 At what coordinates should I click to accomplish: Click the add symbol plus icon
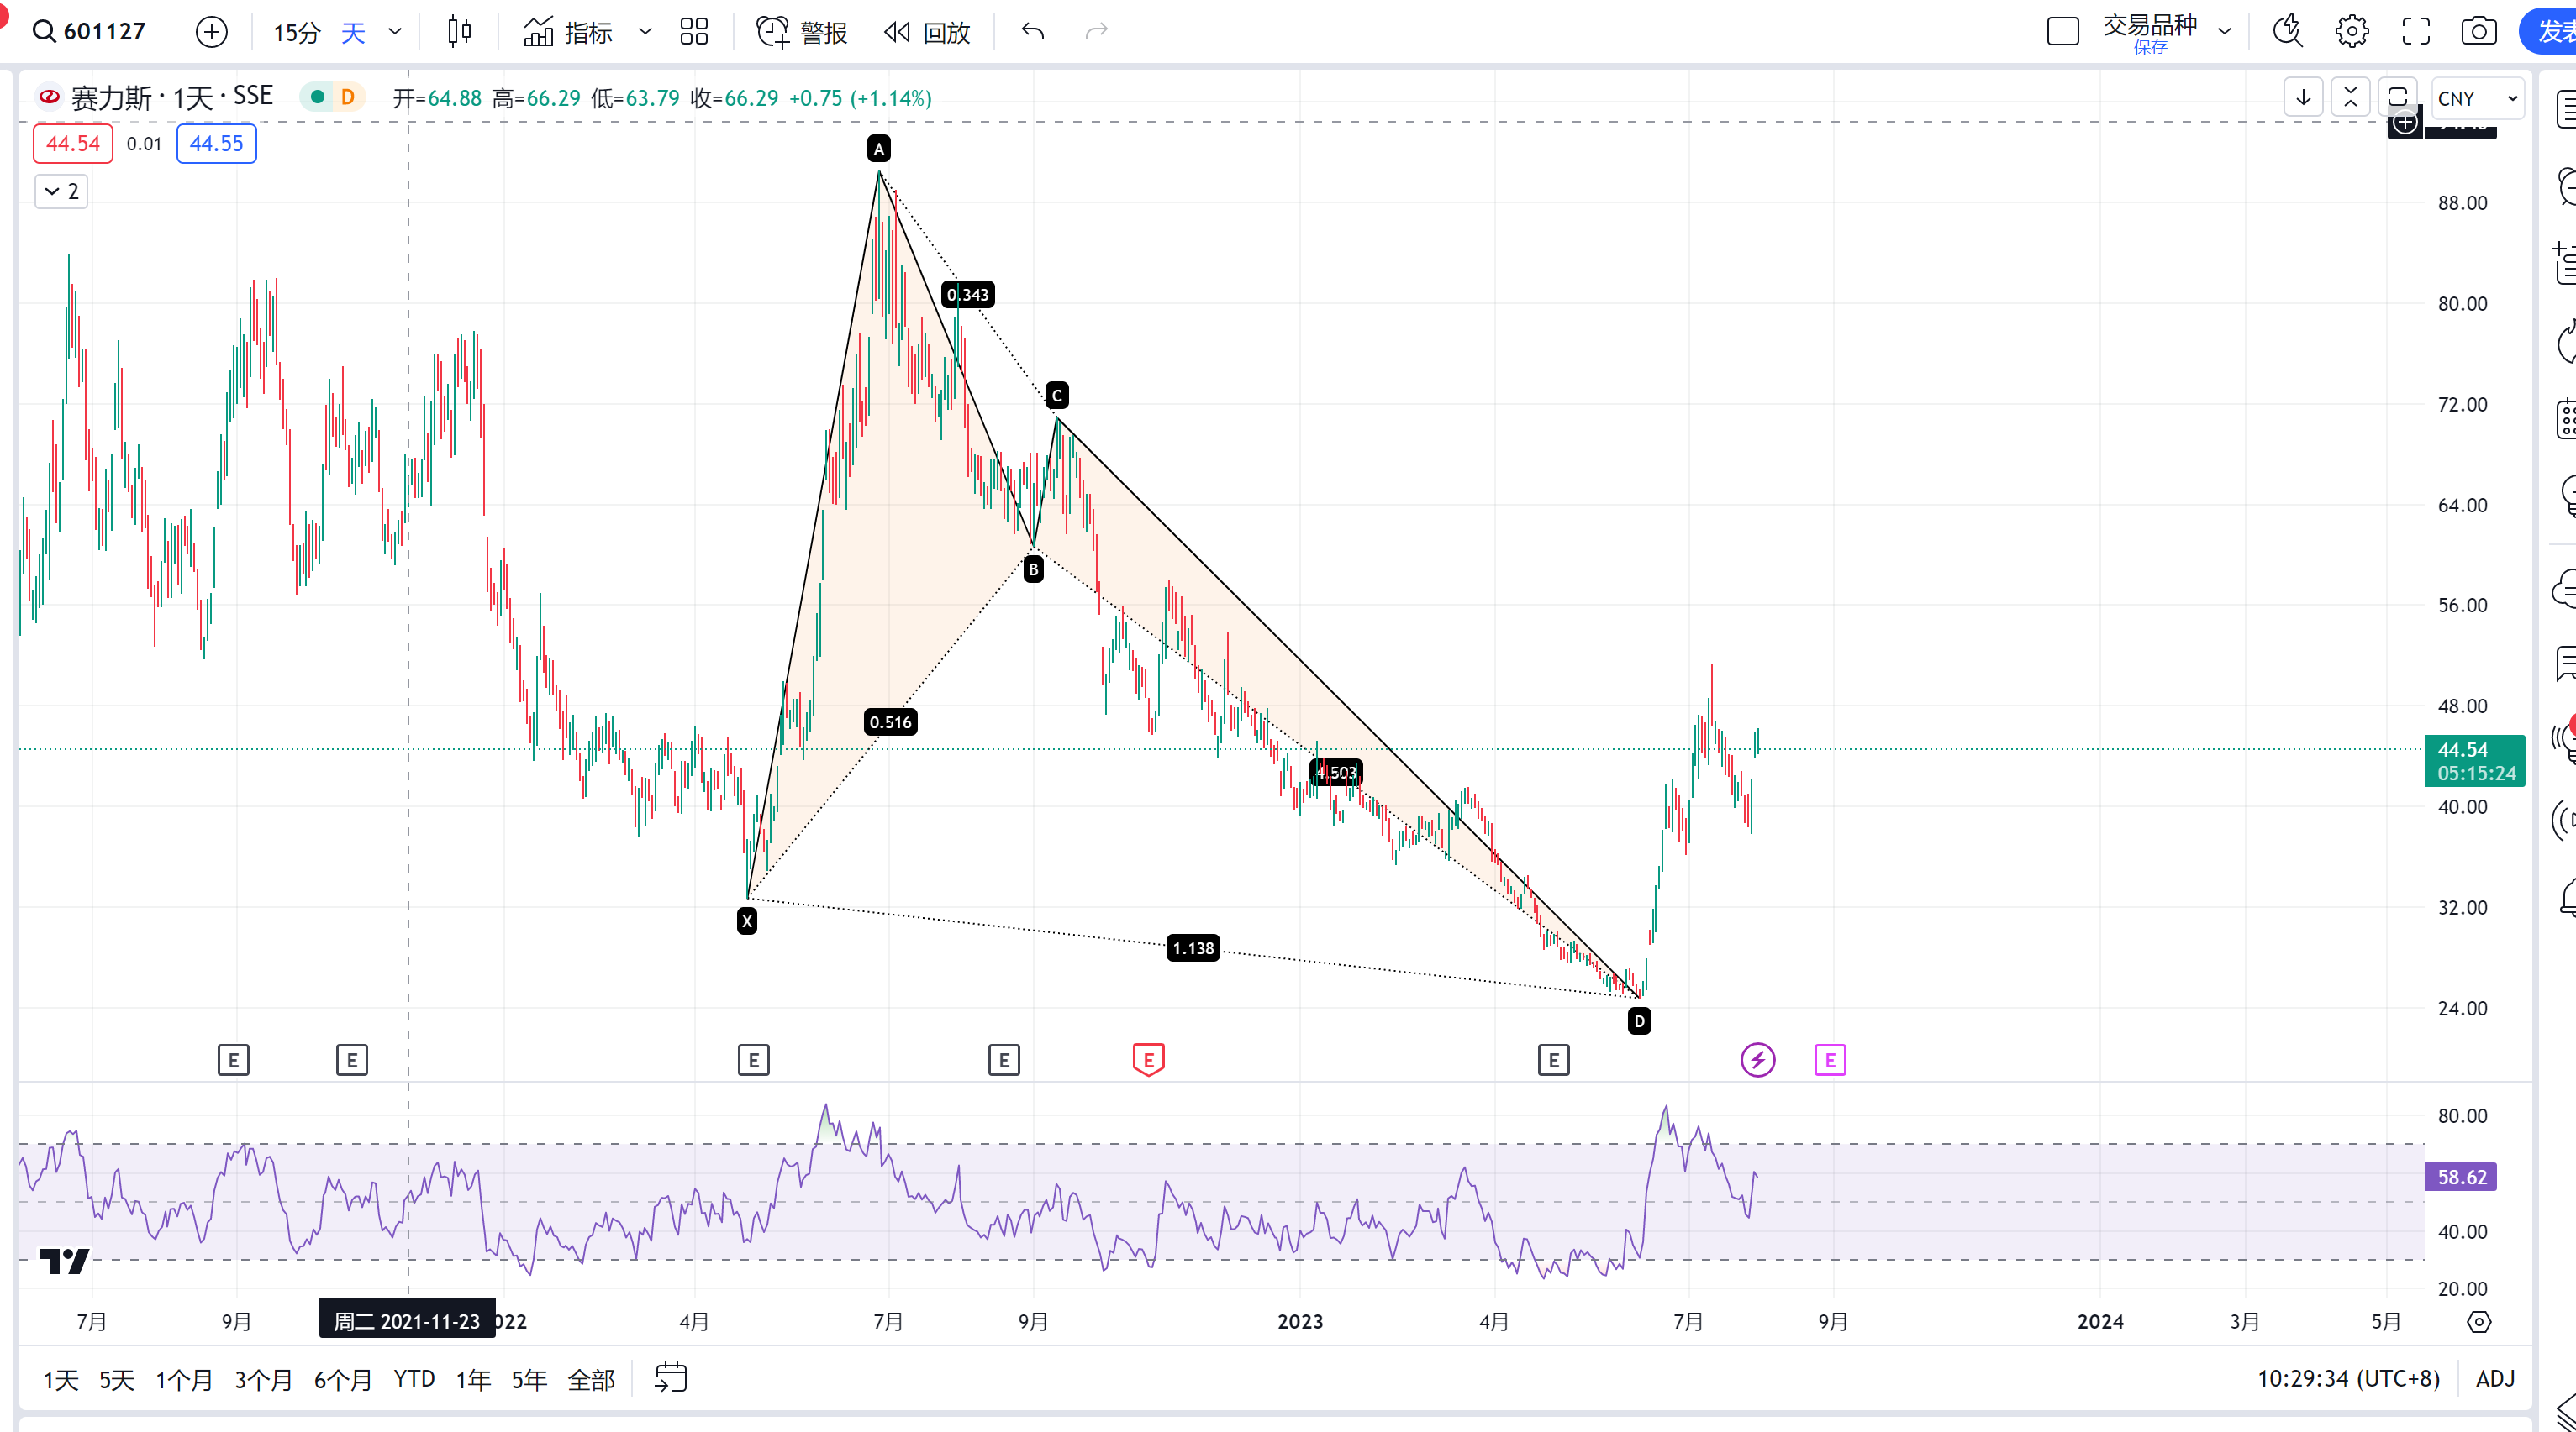[x=211, y=32]
